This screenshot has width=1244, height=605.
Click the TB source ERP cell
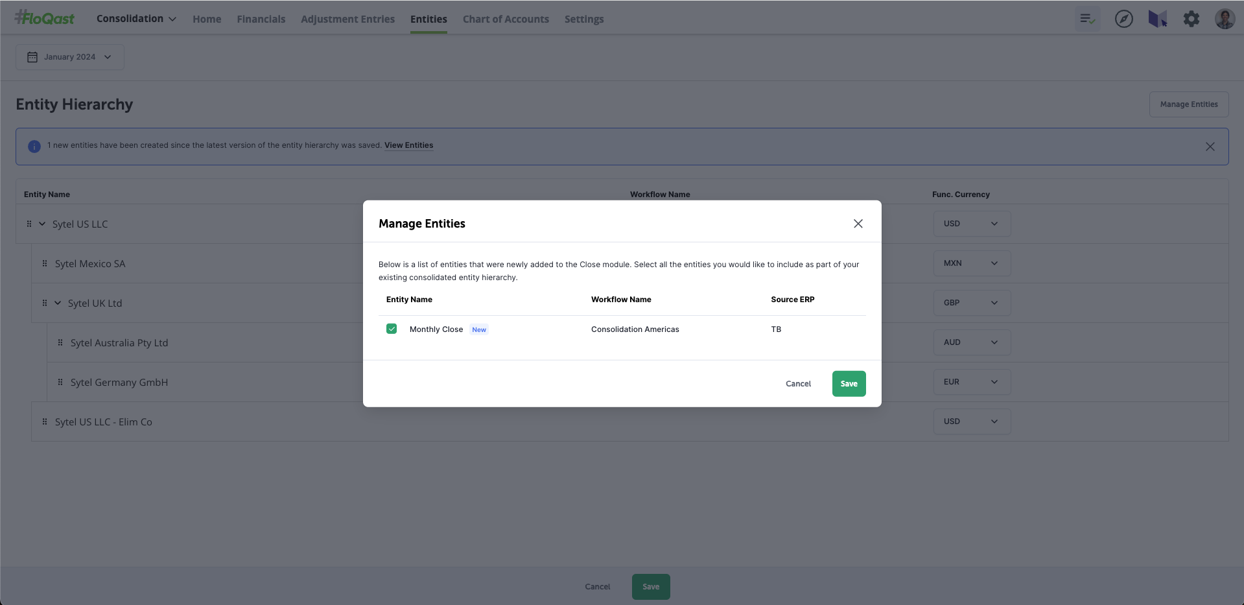click(x=776, y=329)
